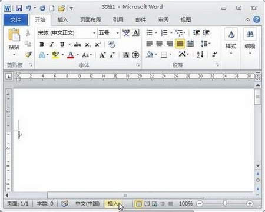265x212 pixels.
Task: Click the Undo arrow icon
Action: pos(29,8)
